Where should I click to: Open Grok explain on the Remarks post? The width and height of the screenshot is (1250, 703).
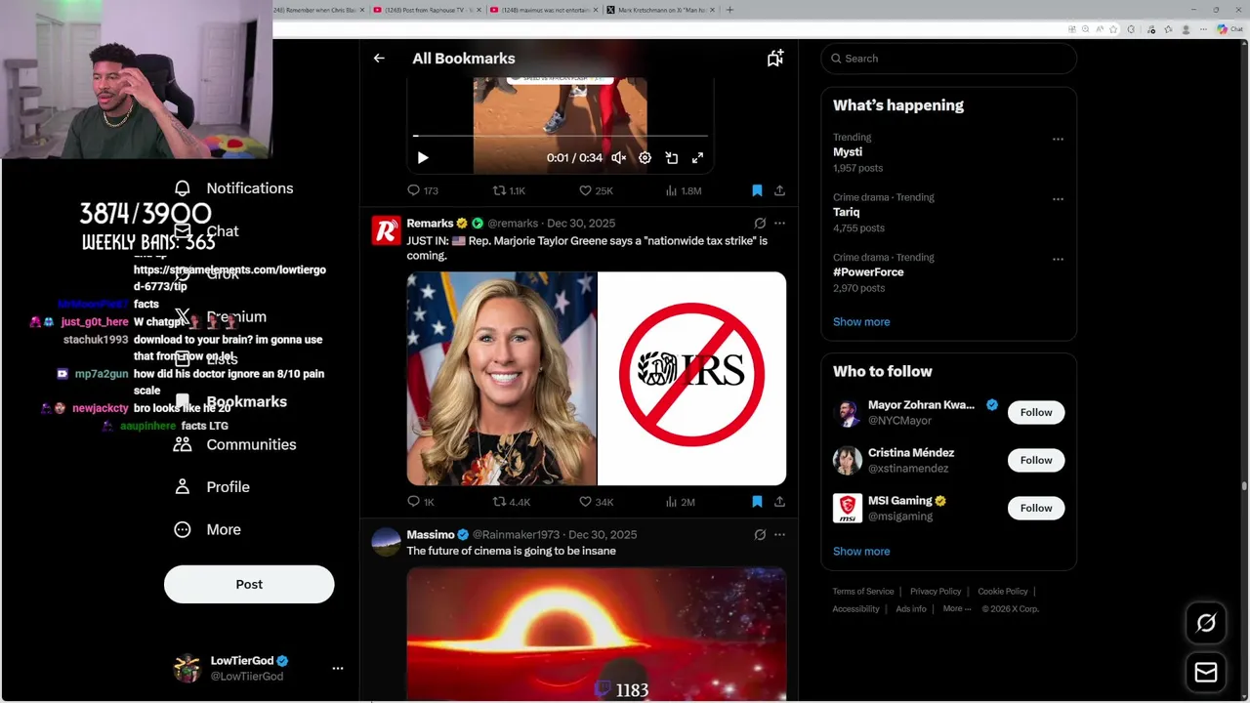760,224
